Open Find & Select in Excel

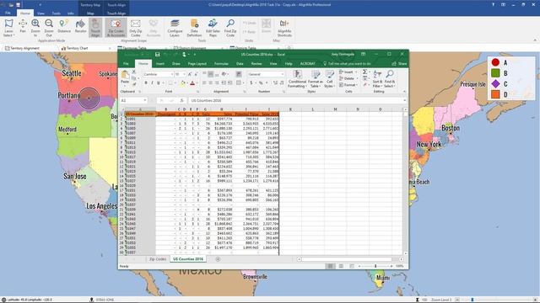(x=390, y=79)
